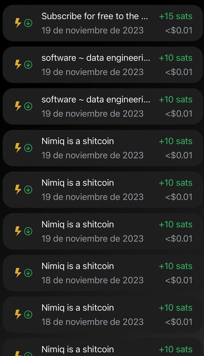204x356 pixels.
Task: Tap the partially visible Nimiq transaction at the bottom
Action: 103,347
